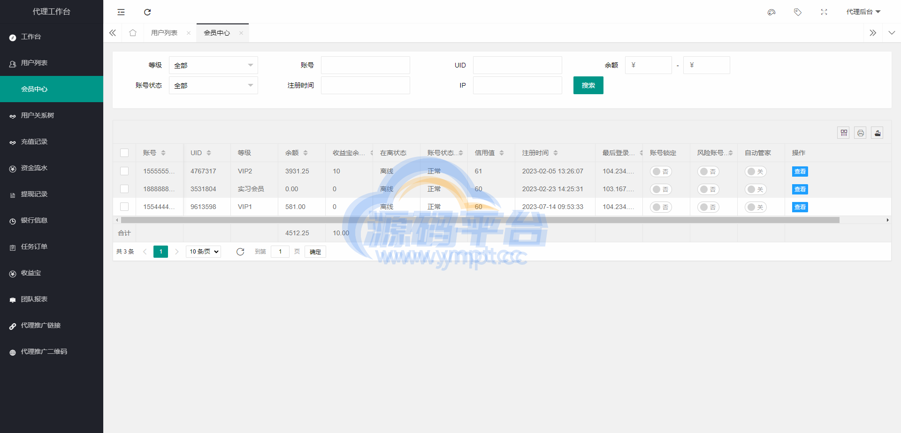
Task: Open 用户关系树 in the sidebar
Action: [x=52, y=115]
